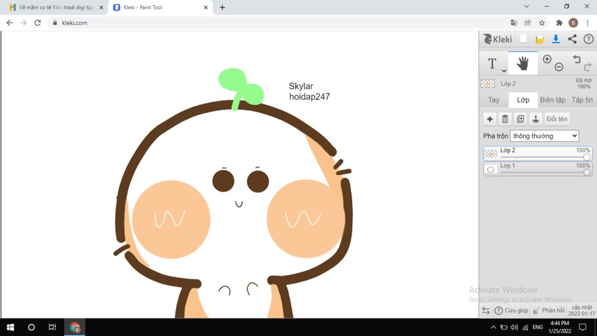This screenshot has height=336, width=597.
Task: Delete the current layer with the trash icon
Action: pos(505,119)
